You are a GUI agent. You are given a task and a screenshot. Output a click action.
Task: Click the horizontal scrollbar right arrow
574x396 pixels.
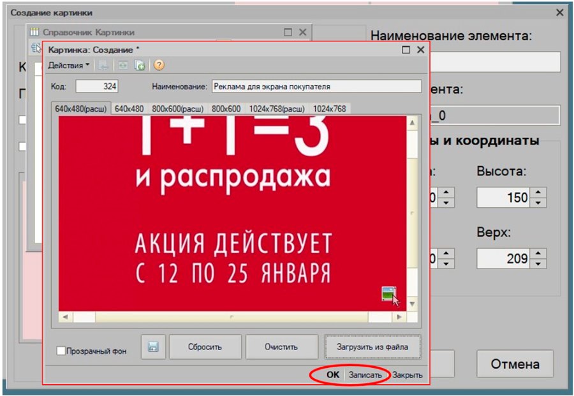[399, 316]
